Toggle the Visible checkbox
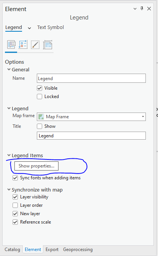158x256 pixels. point(39,88)
